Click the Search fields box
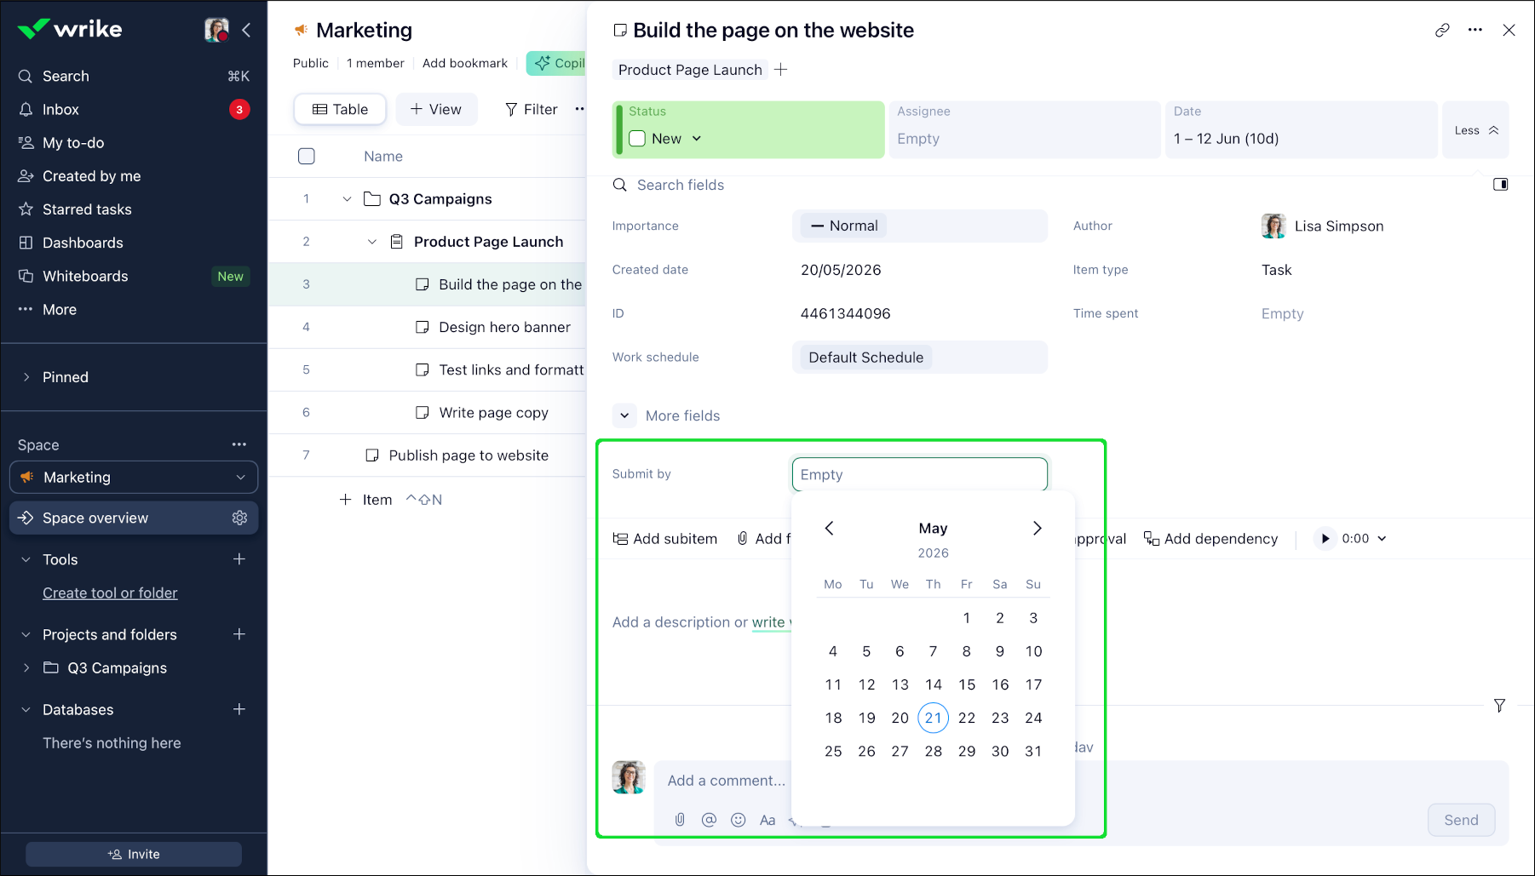 pyautogui.click(x=681, y=185)
